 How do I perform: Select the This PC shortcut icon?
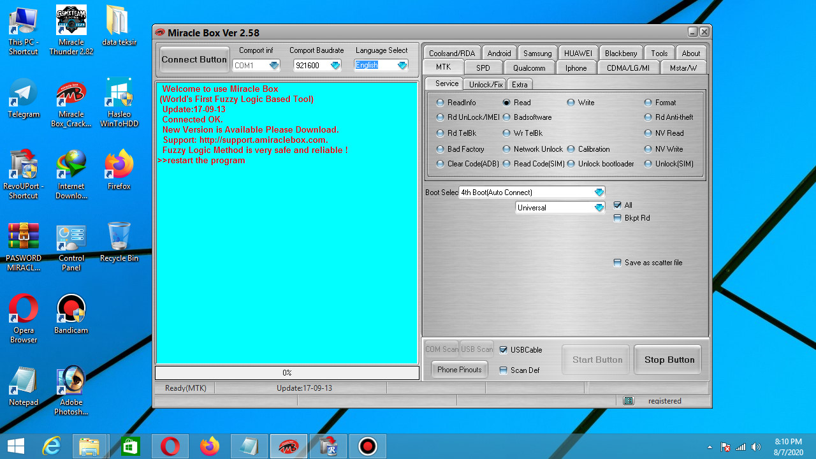24,30
